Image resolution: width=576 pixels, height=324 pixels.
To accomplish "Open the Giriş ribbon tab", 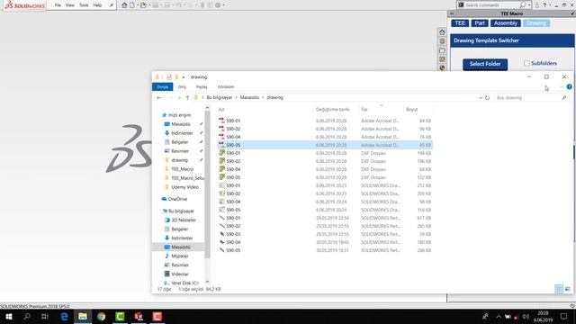I will coord(182,86).
